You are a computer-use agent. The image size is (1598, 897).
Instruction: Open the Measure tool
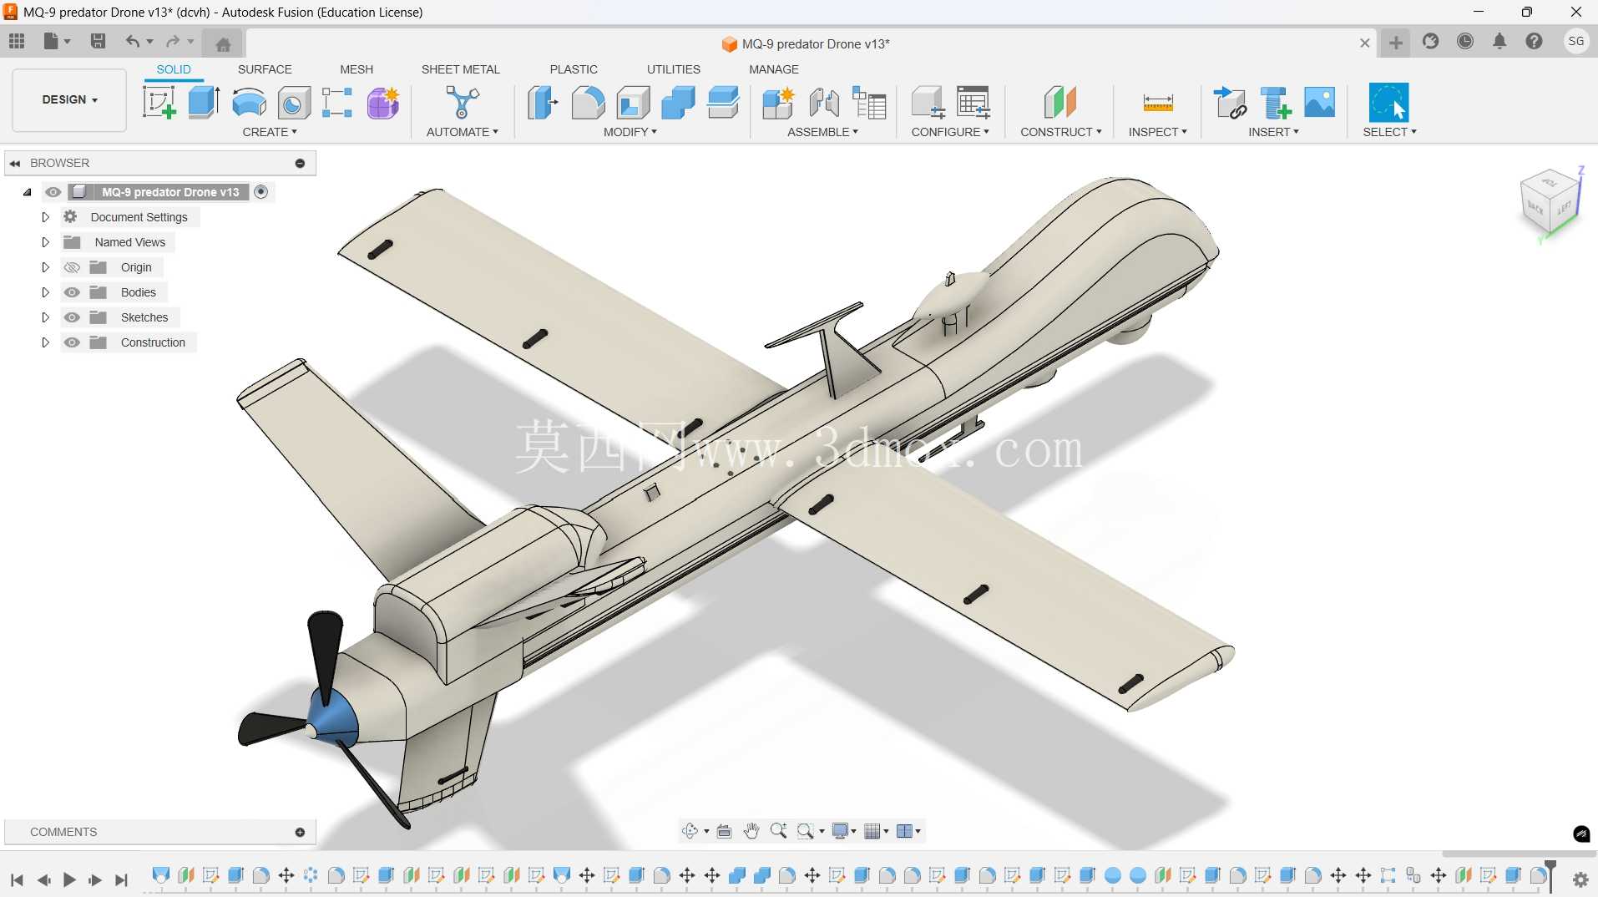(x=1158, y=103)
